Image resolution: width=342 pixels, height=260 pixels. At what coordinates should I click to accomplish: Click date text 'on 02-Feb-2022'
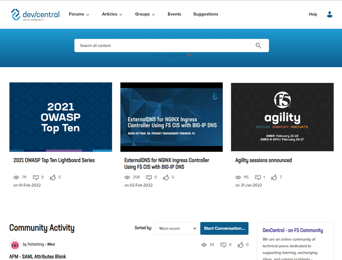pos(139,185)
